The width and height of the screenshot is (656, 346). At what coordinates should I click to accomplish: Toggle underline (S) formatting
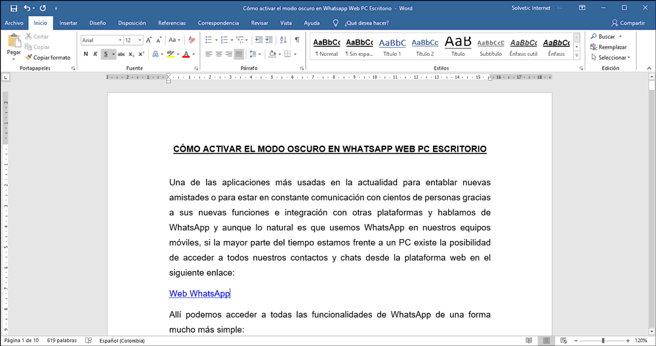click(106, 54)
